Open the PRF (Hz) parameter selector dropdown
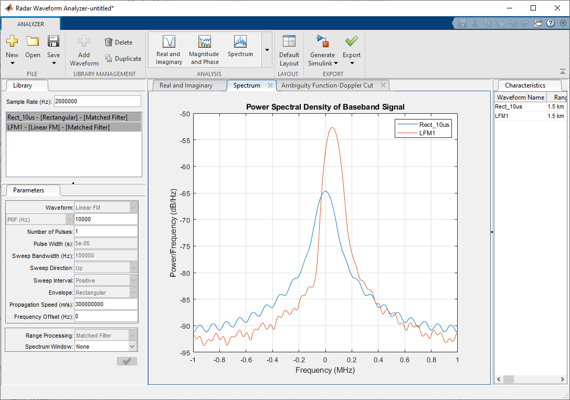 (69, 219)
